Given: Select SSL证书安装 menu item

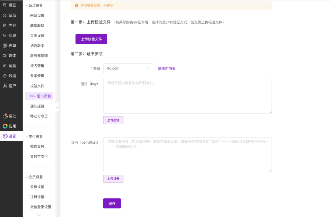Looking at the screenshot, I should [x=39, y=96].
